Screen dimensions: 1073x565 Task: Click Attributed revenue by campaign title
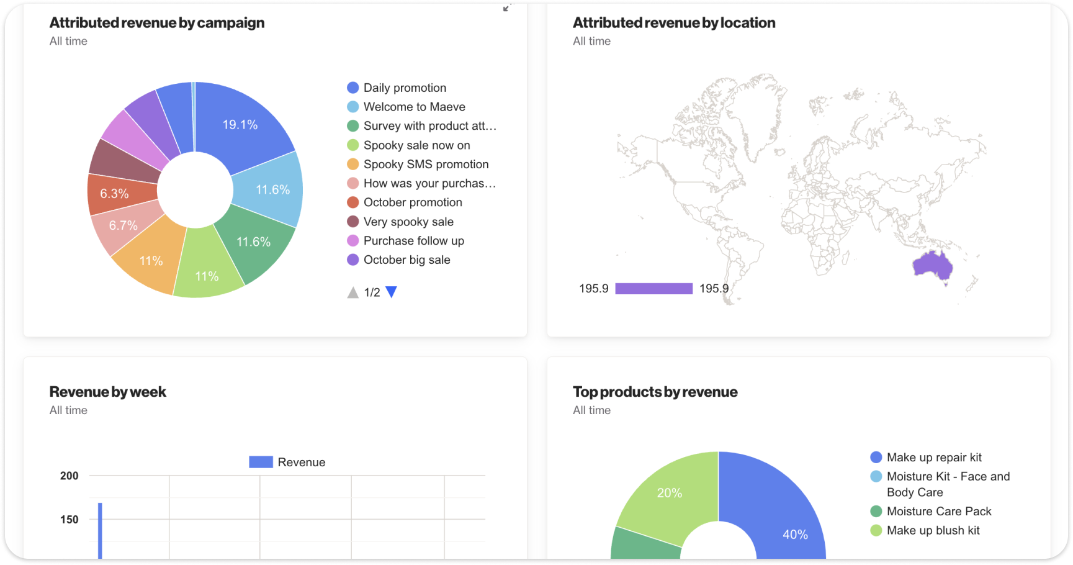(x=157, y=23)
